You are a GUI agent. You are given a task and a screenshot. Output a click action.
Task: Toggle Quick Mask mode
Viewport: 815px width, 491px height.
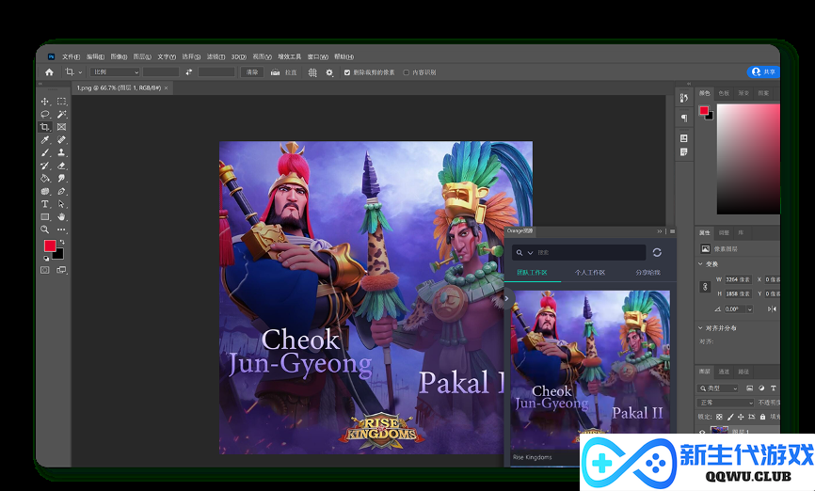point(45,270)
